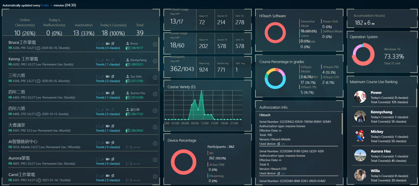The image size is (419, 186).
Task: Click the S-shaped icon in 三年六班 row
Action: (113, 77)
